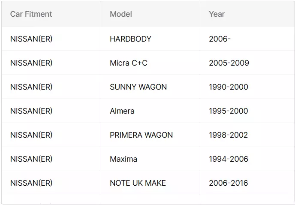Select the SUNNY WAGON model cell
The height and width of the screenshot is (205, 295).
151,87
